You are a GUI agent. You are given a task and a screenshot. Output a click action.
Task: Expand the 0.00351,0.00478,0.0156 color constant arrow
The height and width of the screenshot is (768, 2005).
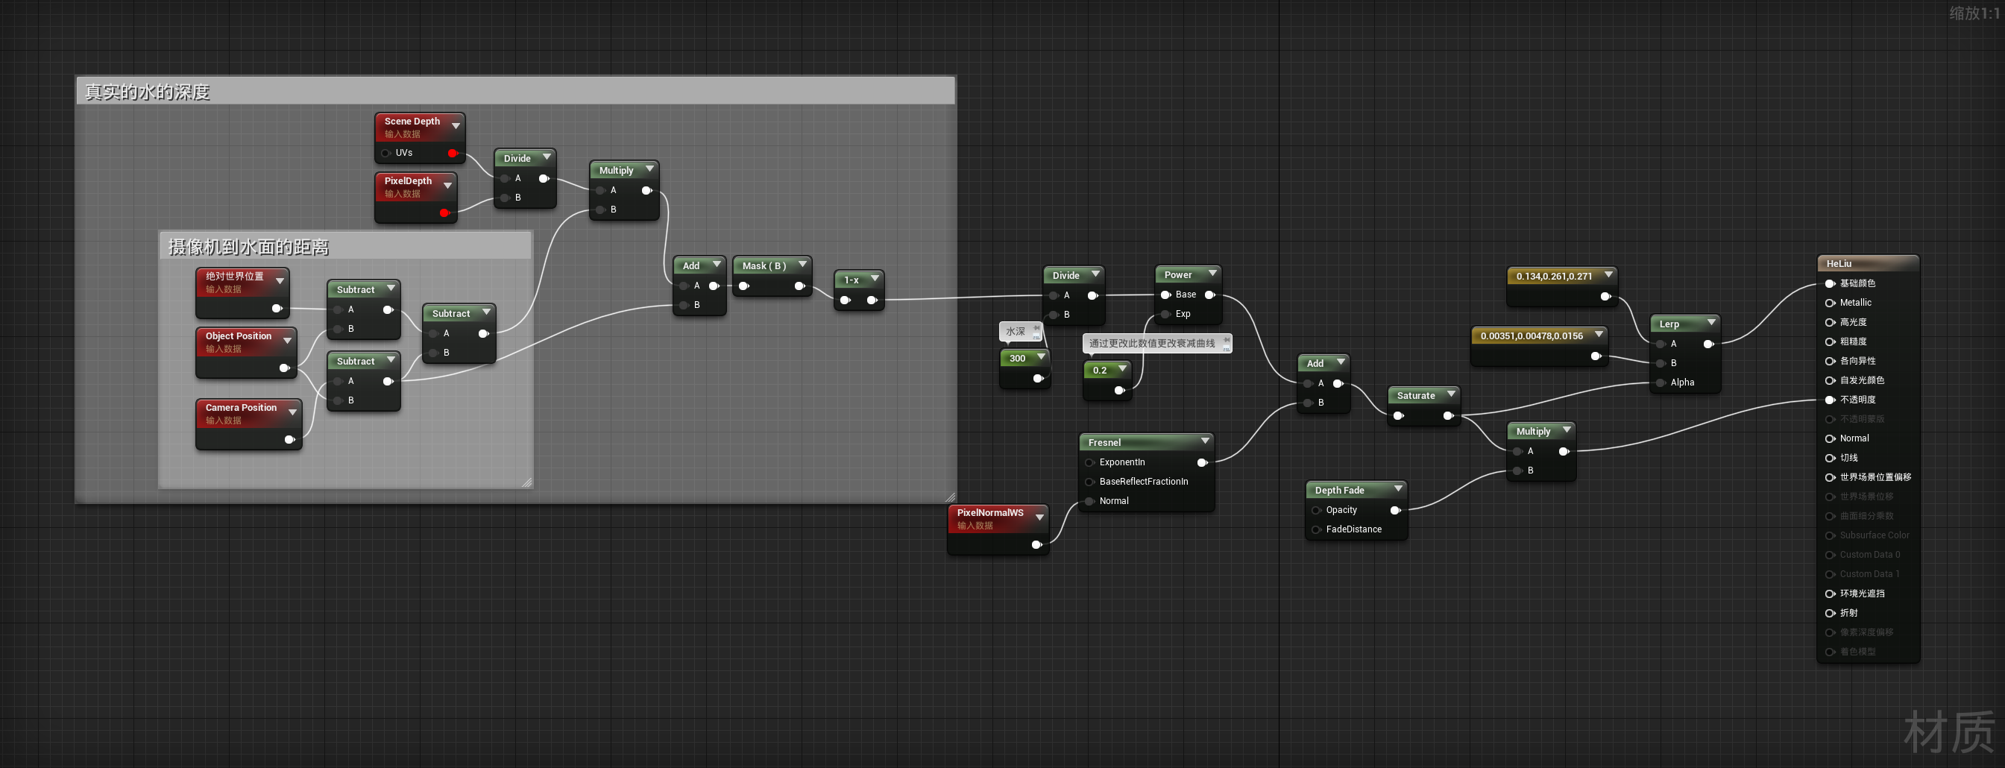click(1599, 334)
